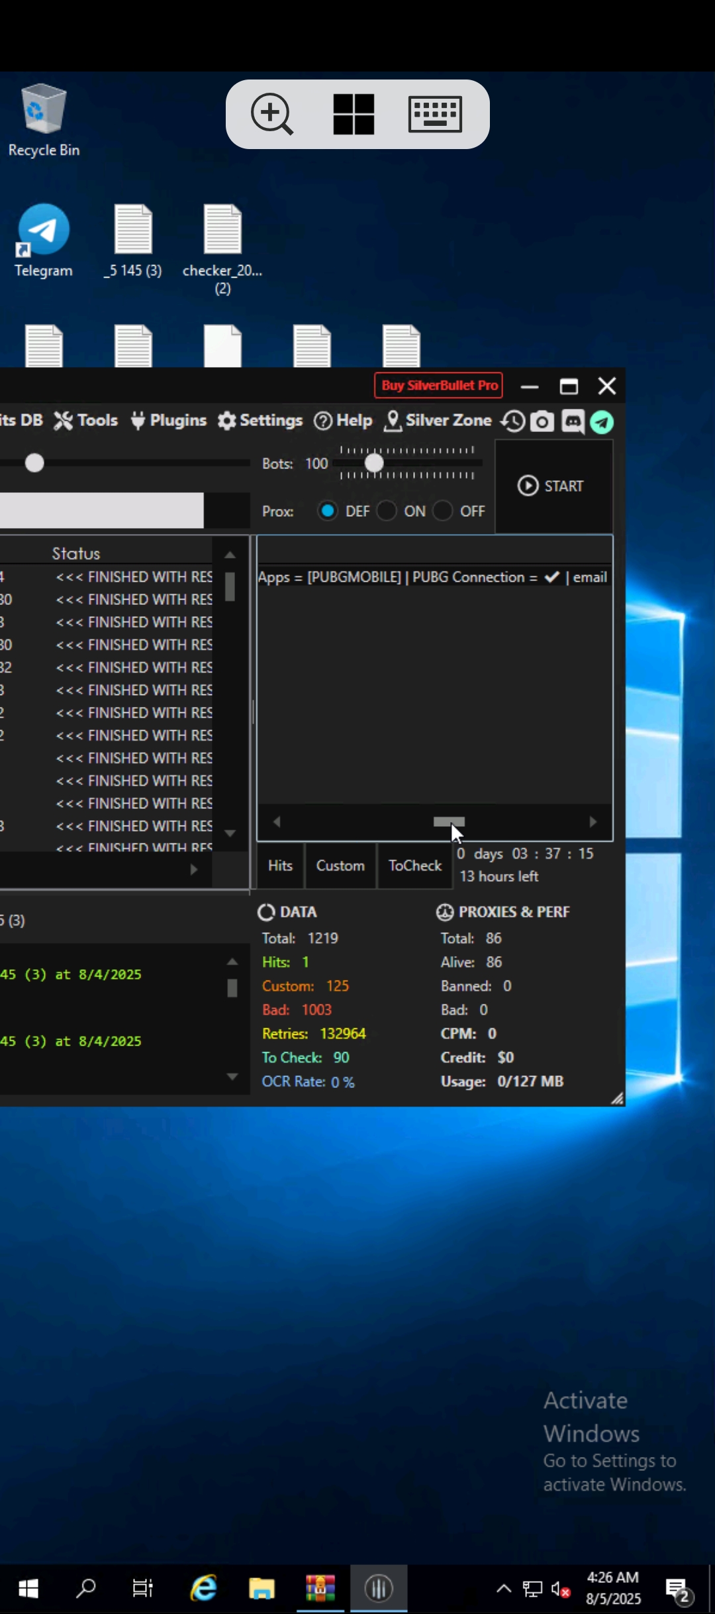
Task: Open the Plugins menu
Action: [169, 421]
